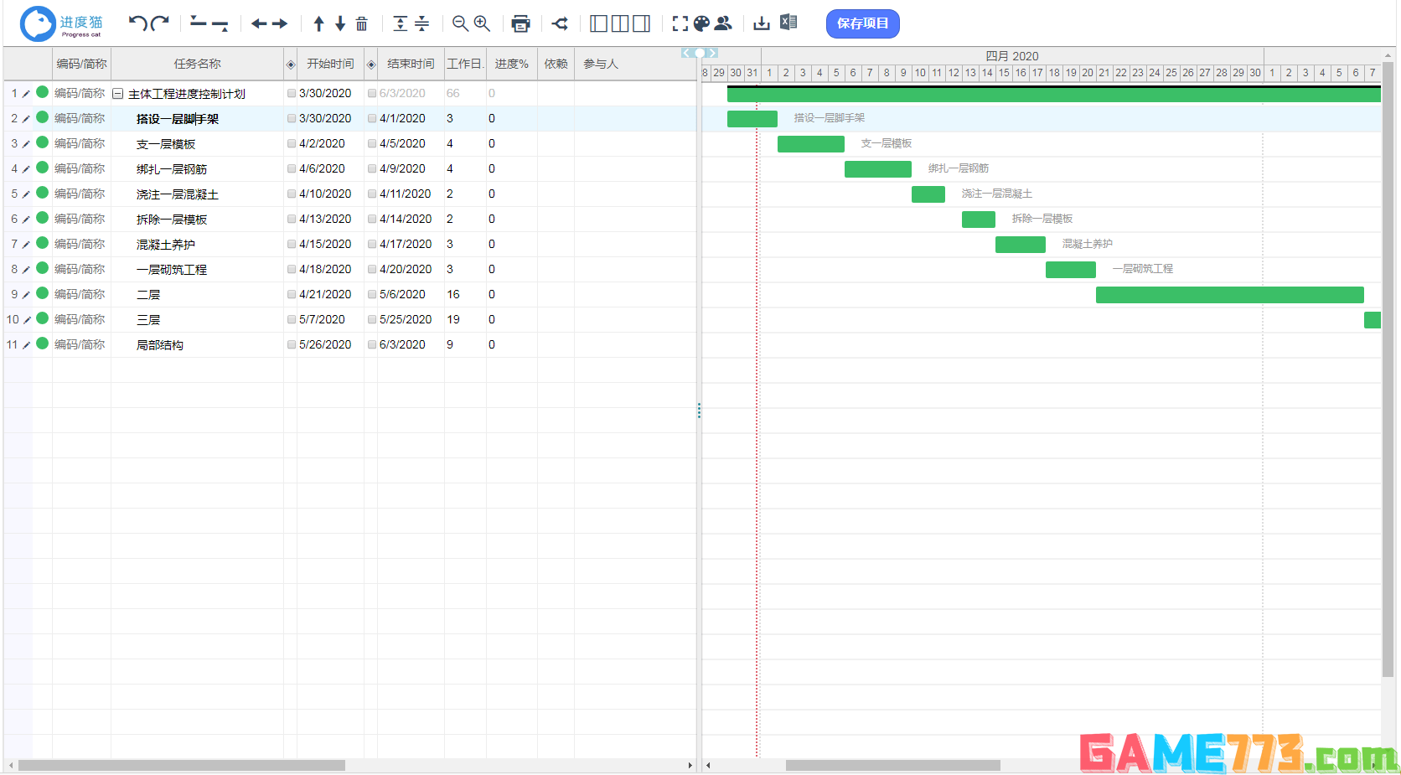Insert a task below the current row
Screen dimensions: 1401x775
pyautogui.click(x=220, y=24)
